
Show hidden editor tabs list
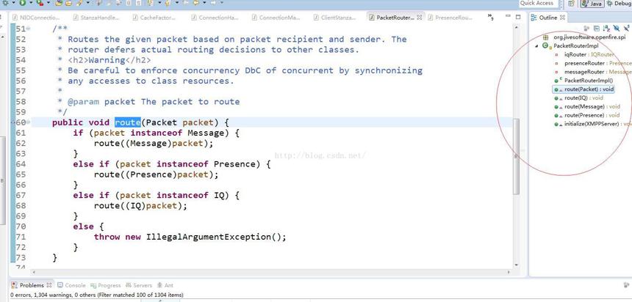pyautogui.click(x=490, y=18)
